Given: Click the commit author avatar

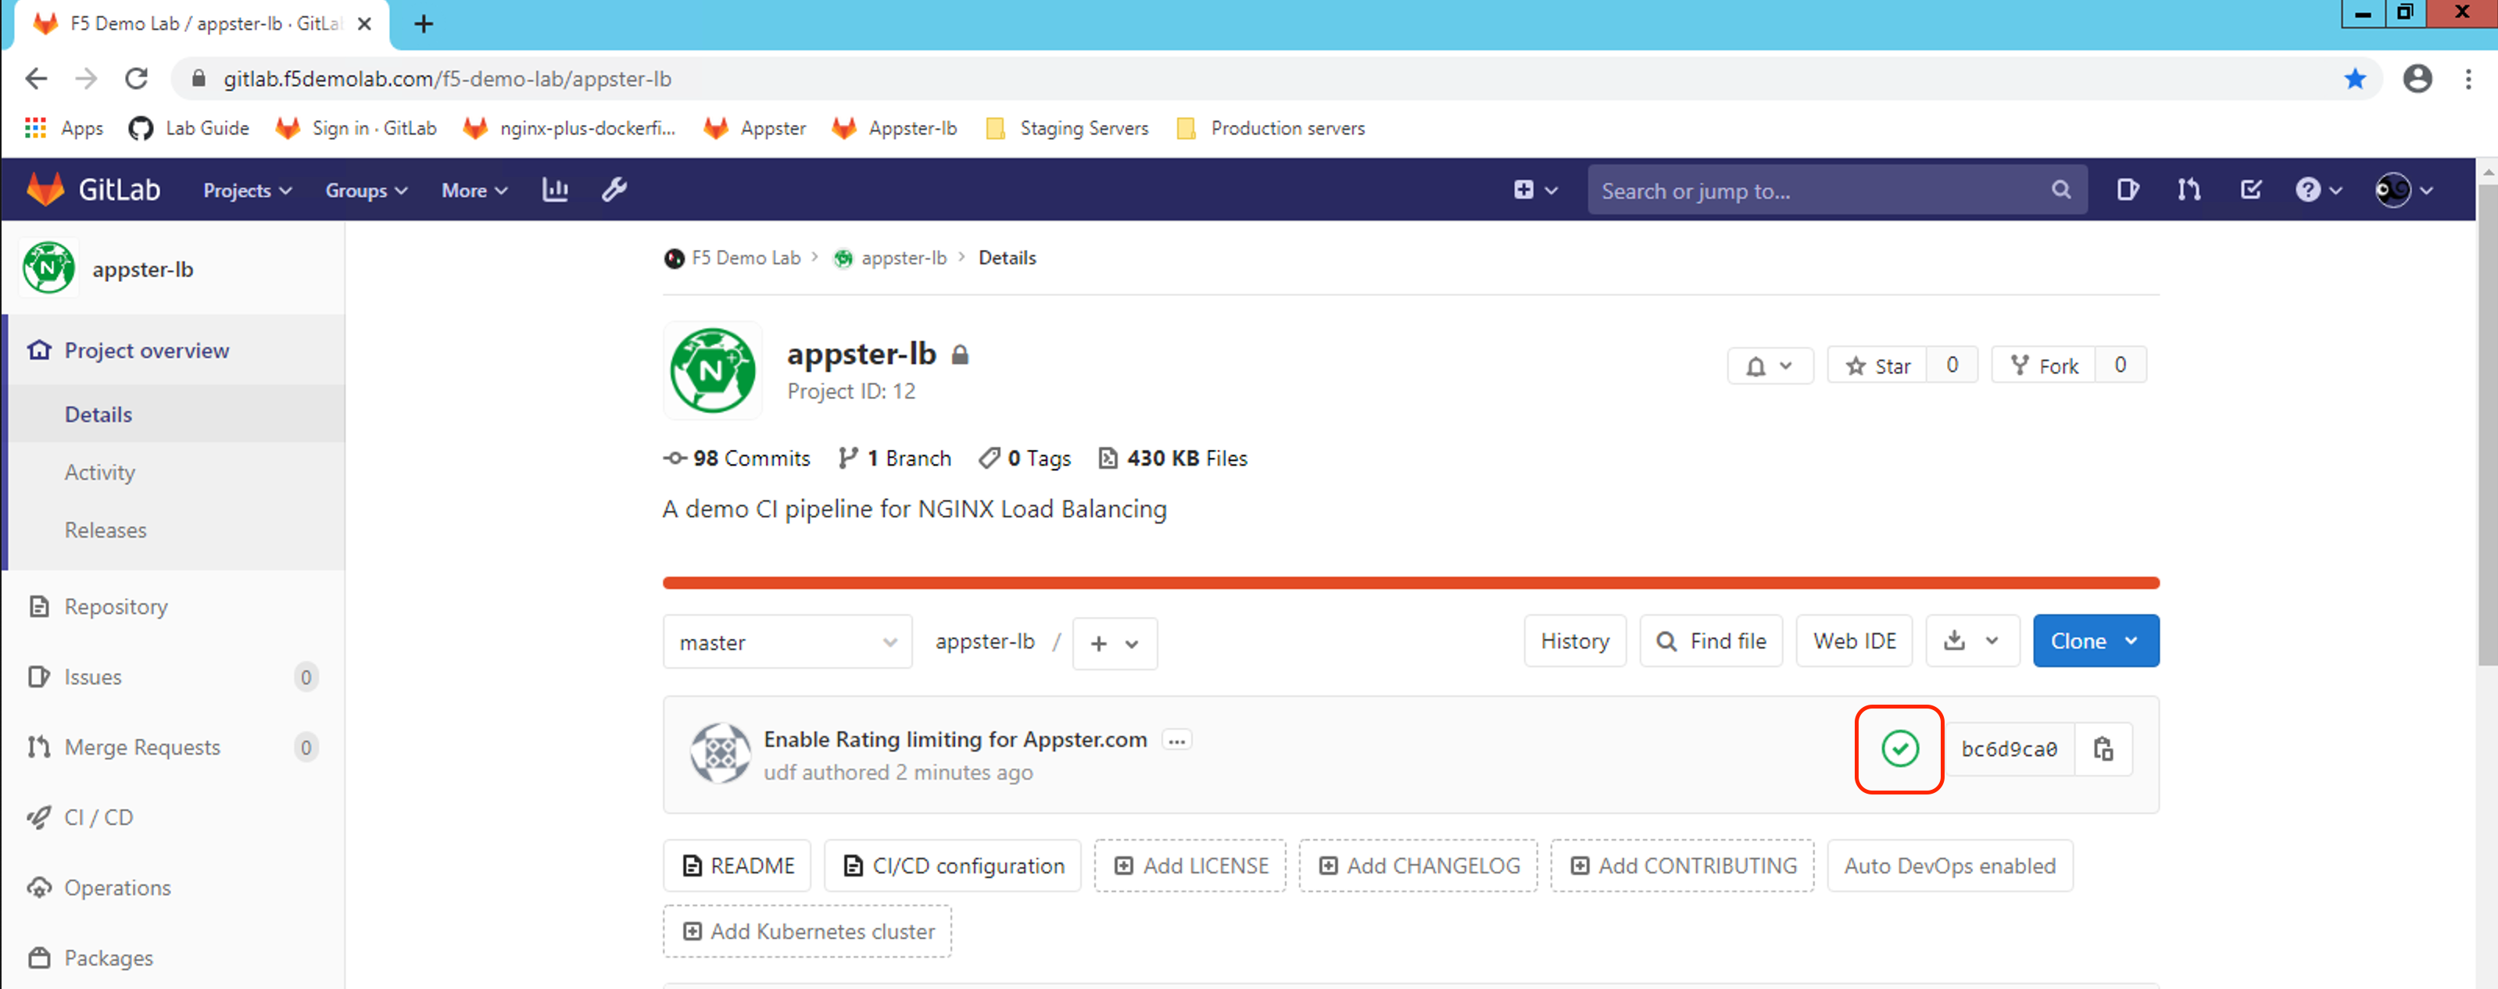Looking at the screenshot, I should coord(720,753).
